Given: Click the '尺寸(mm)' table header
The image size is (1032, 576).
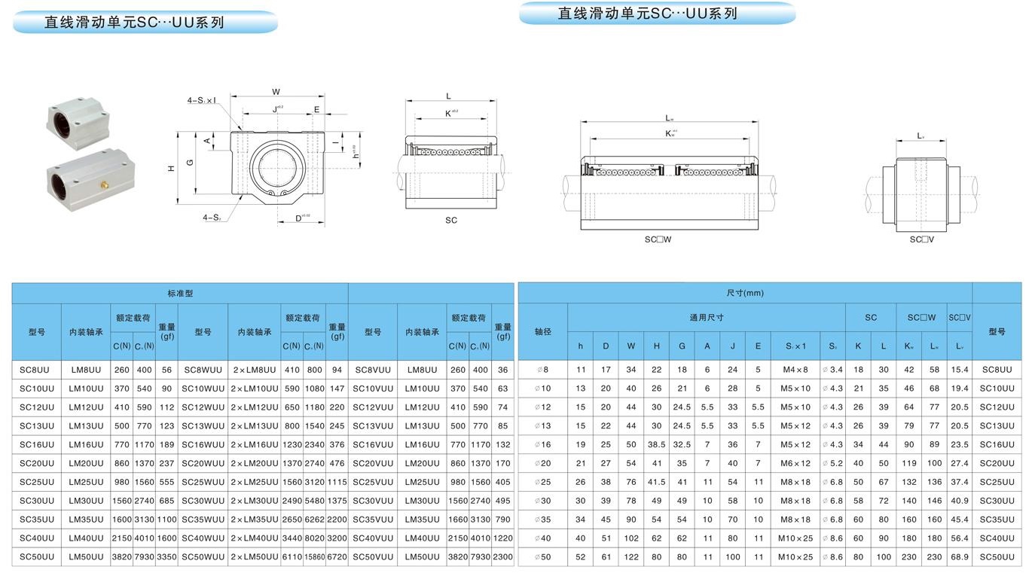Looking at the screenshot, I should pyautogui.click(x=744, y=293).
